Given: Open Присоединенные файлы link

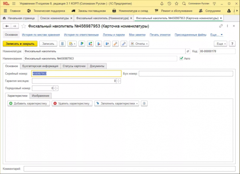Looking at the screenshot, I should [x=190, y=35].
